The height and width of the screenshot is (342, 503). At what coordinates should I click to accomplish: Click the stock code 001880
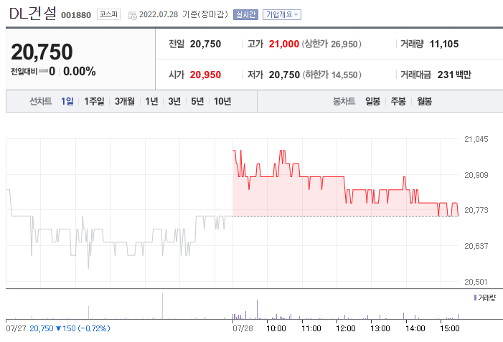tap(76, 15)
